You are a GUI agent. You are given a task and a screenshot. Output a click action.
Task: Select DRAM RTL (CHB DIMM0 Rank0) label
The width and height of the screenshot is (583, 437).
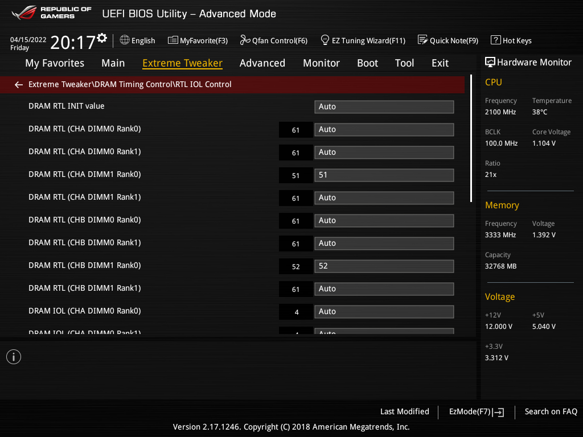click(84, 220)
